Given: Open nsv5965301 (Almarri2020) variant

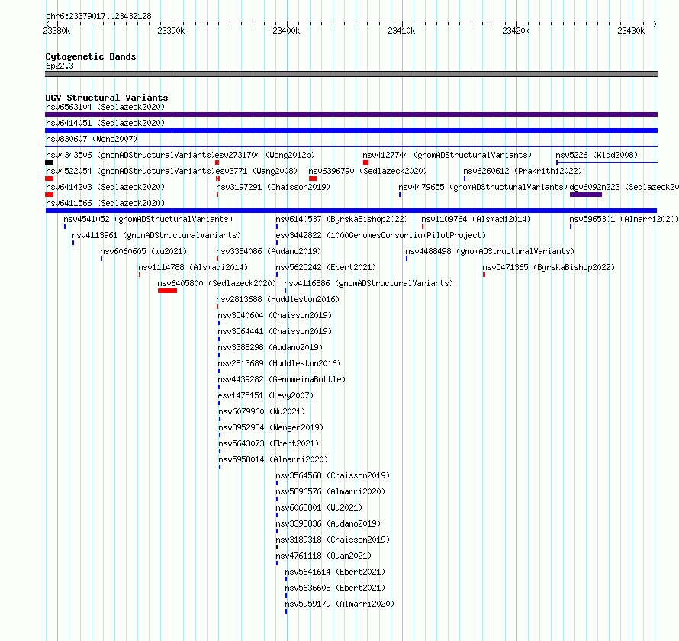Looking at the screenshot, I should tap(624, 219).
